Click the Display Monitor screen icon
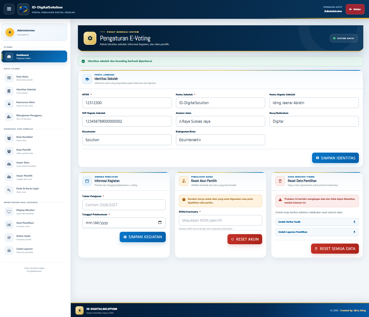 click(9, 212)
